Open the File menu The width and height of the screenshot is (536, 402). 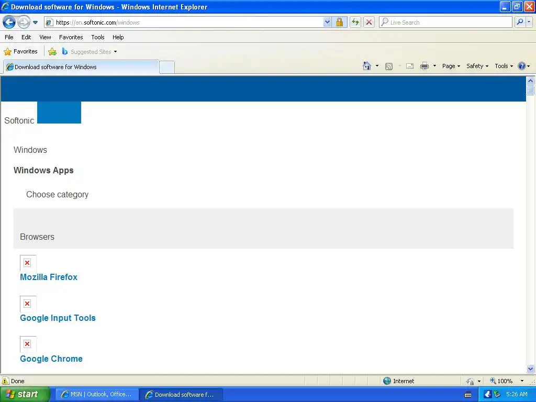click(9, 37)
